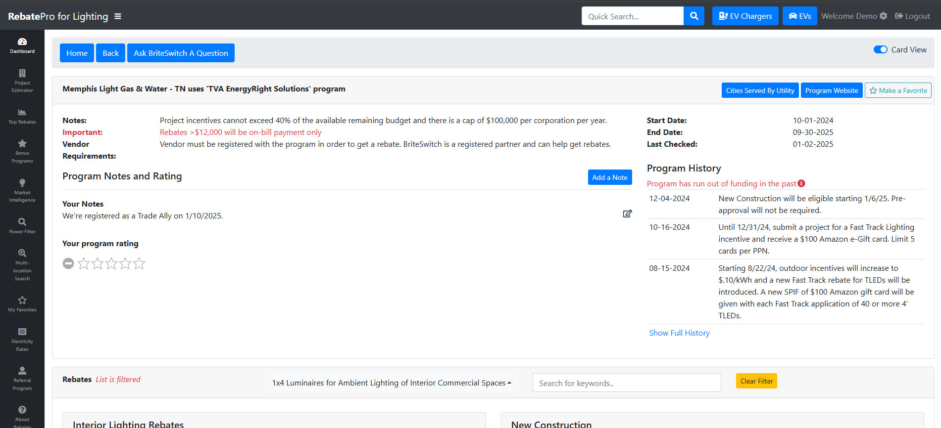Click the Show Full History link
Viewport: 941px width, 428px height.
point(679,333)
